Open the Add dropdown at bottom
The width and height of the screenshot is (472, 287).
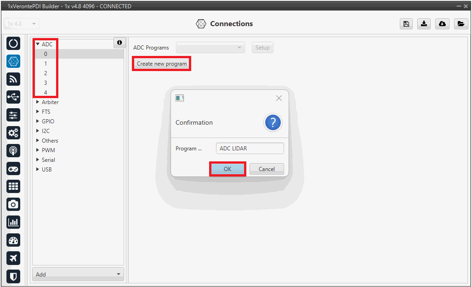[78, 274]
